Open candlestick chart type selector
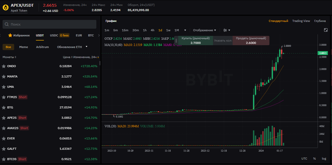 click(225, 30)
